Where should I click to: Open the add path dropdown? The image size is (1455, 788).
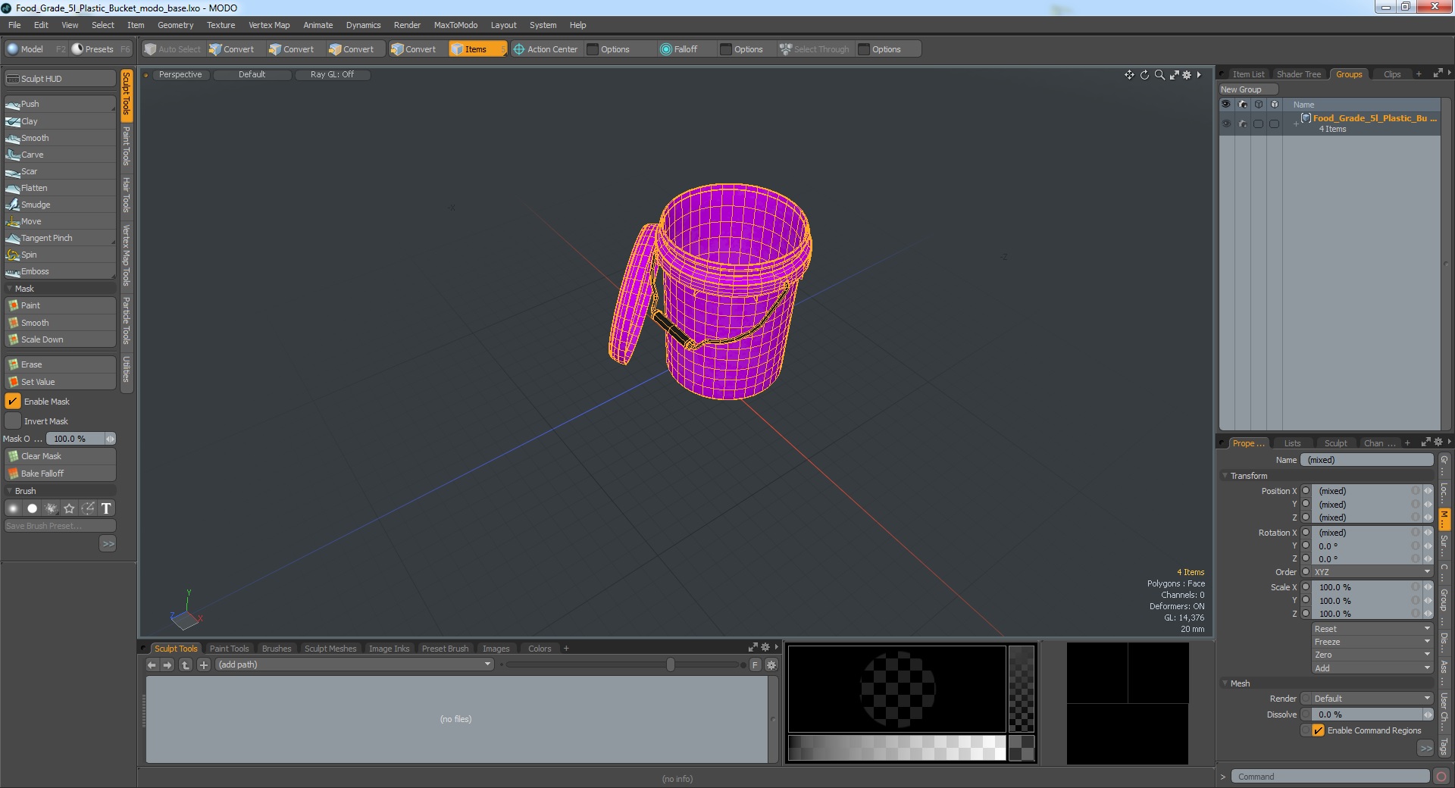pyautogui.click(x=355, y=665)
